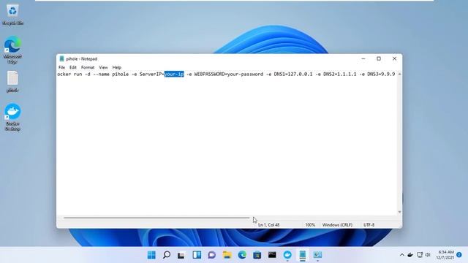Image resolution: width=468 pixels, height=263 pixels.
Task: Open File Explorer from the taskbar
Action: point(227,255)
